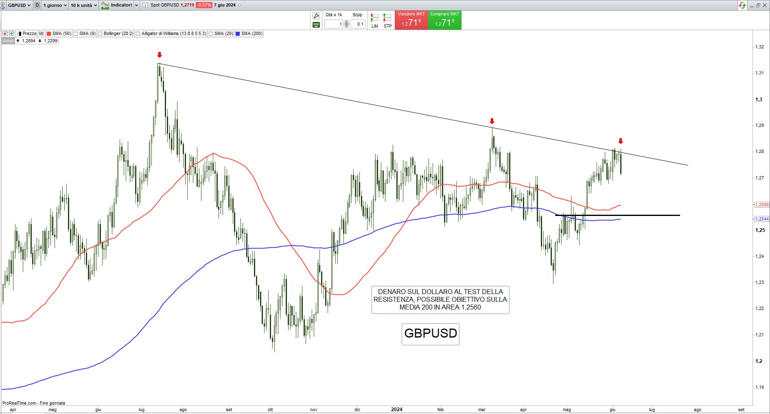The image size is (770, 414).
Task: Open the GBPUSD symbol dropdown
Action: (x=19, y=5)
